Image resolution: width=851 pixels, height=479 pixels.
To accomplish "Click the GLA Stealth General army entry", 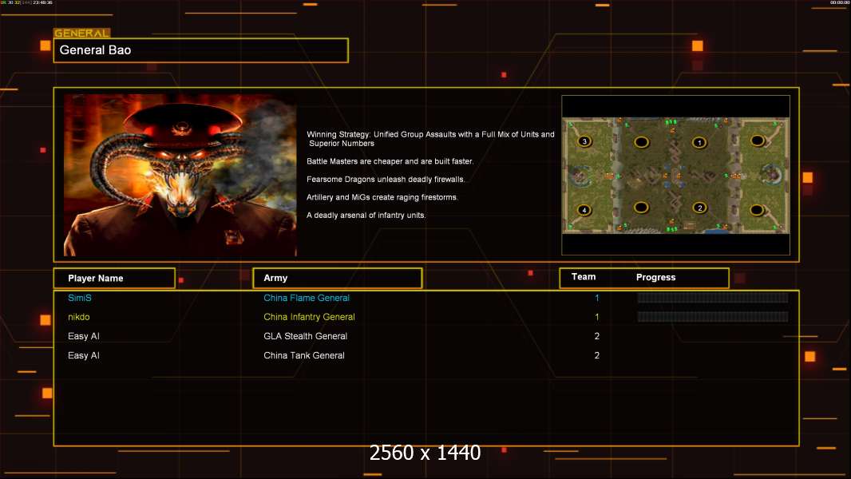I will click(306, 336).
